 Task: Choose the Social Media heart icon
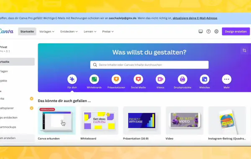coord(138,79)
